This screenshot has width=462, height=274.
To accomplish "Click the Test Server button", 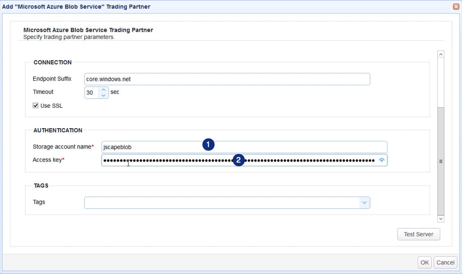I will pos(418,234).
